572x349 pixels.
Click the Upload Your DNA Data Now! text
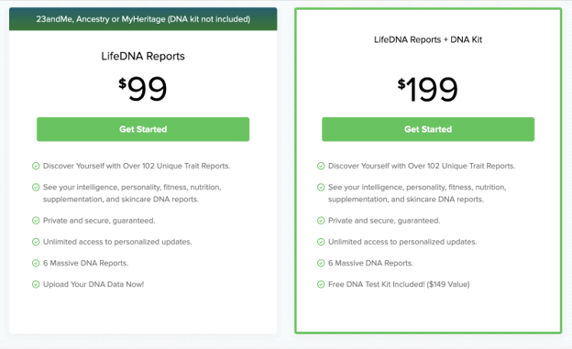(x=93, y=284)
